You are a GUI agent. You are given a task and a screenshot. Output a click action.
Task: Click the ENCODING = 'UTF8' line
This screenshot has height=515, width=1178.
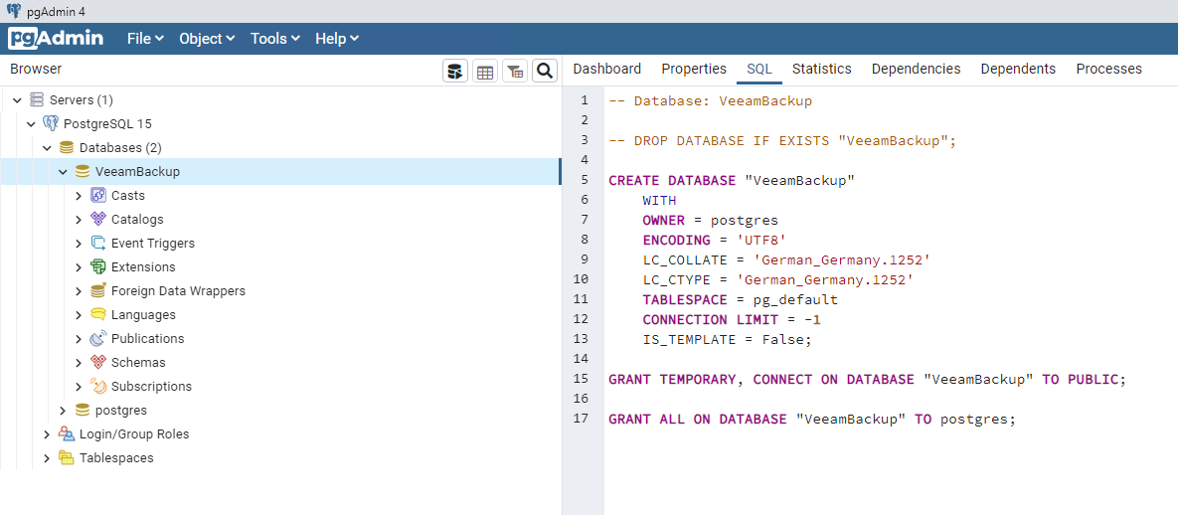click(714, 240)
